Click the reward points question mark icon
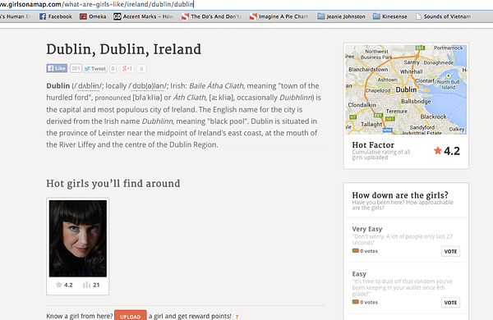 [x=237, y=317]
